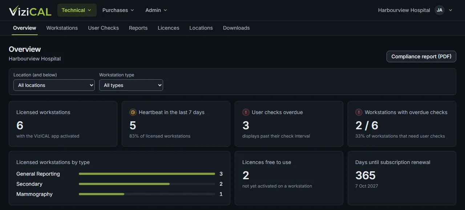Click the Licensed workstations by type heading
Viewport: 465px width, 210px height.
tap(53, 162)
